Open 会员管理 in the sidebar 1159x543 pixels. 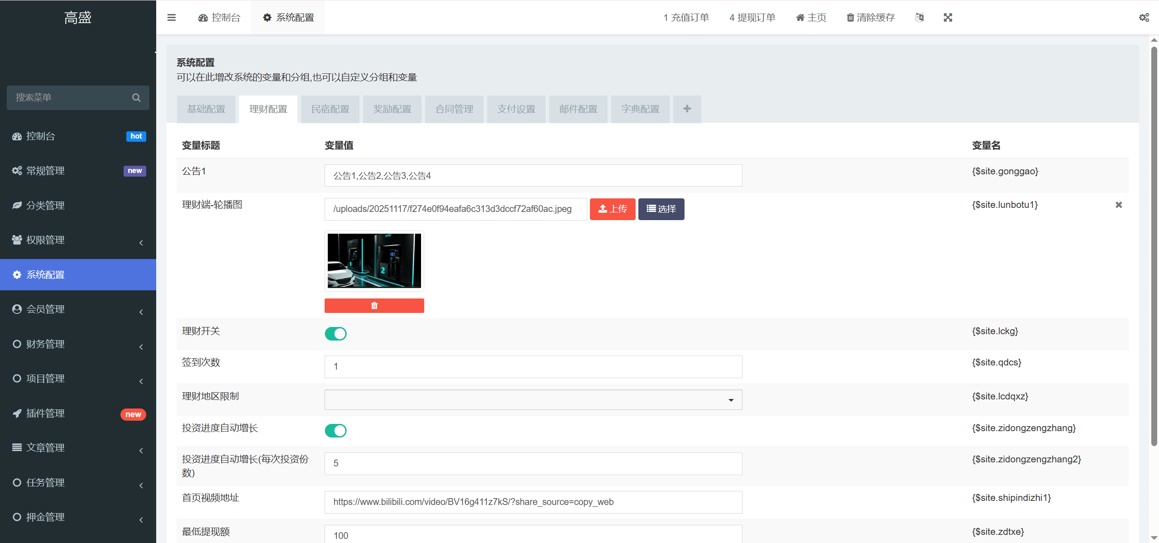pyautogui.click(x=45, y=309)
